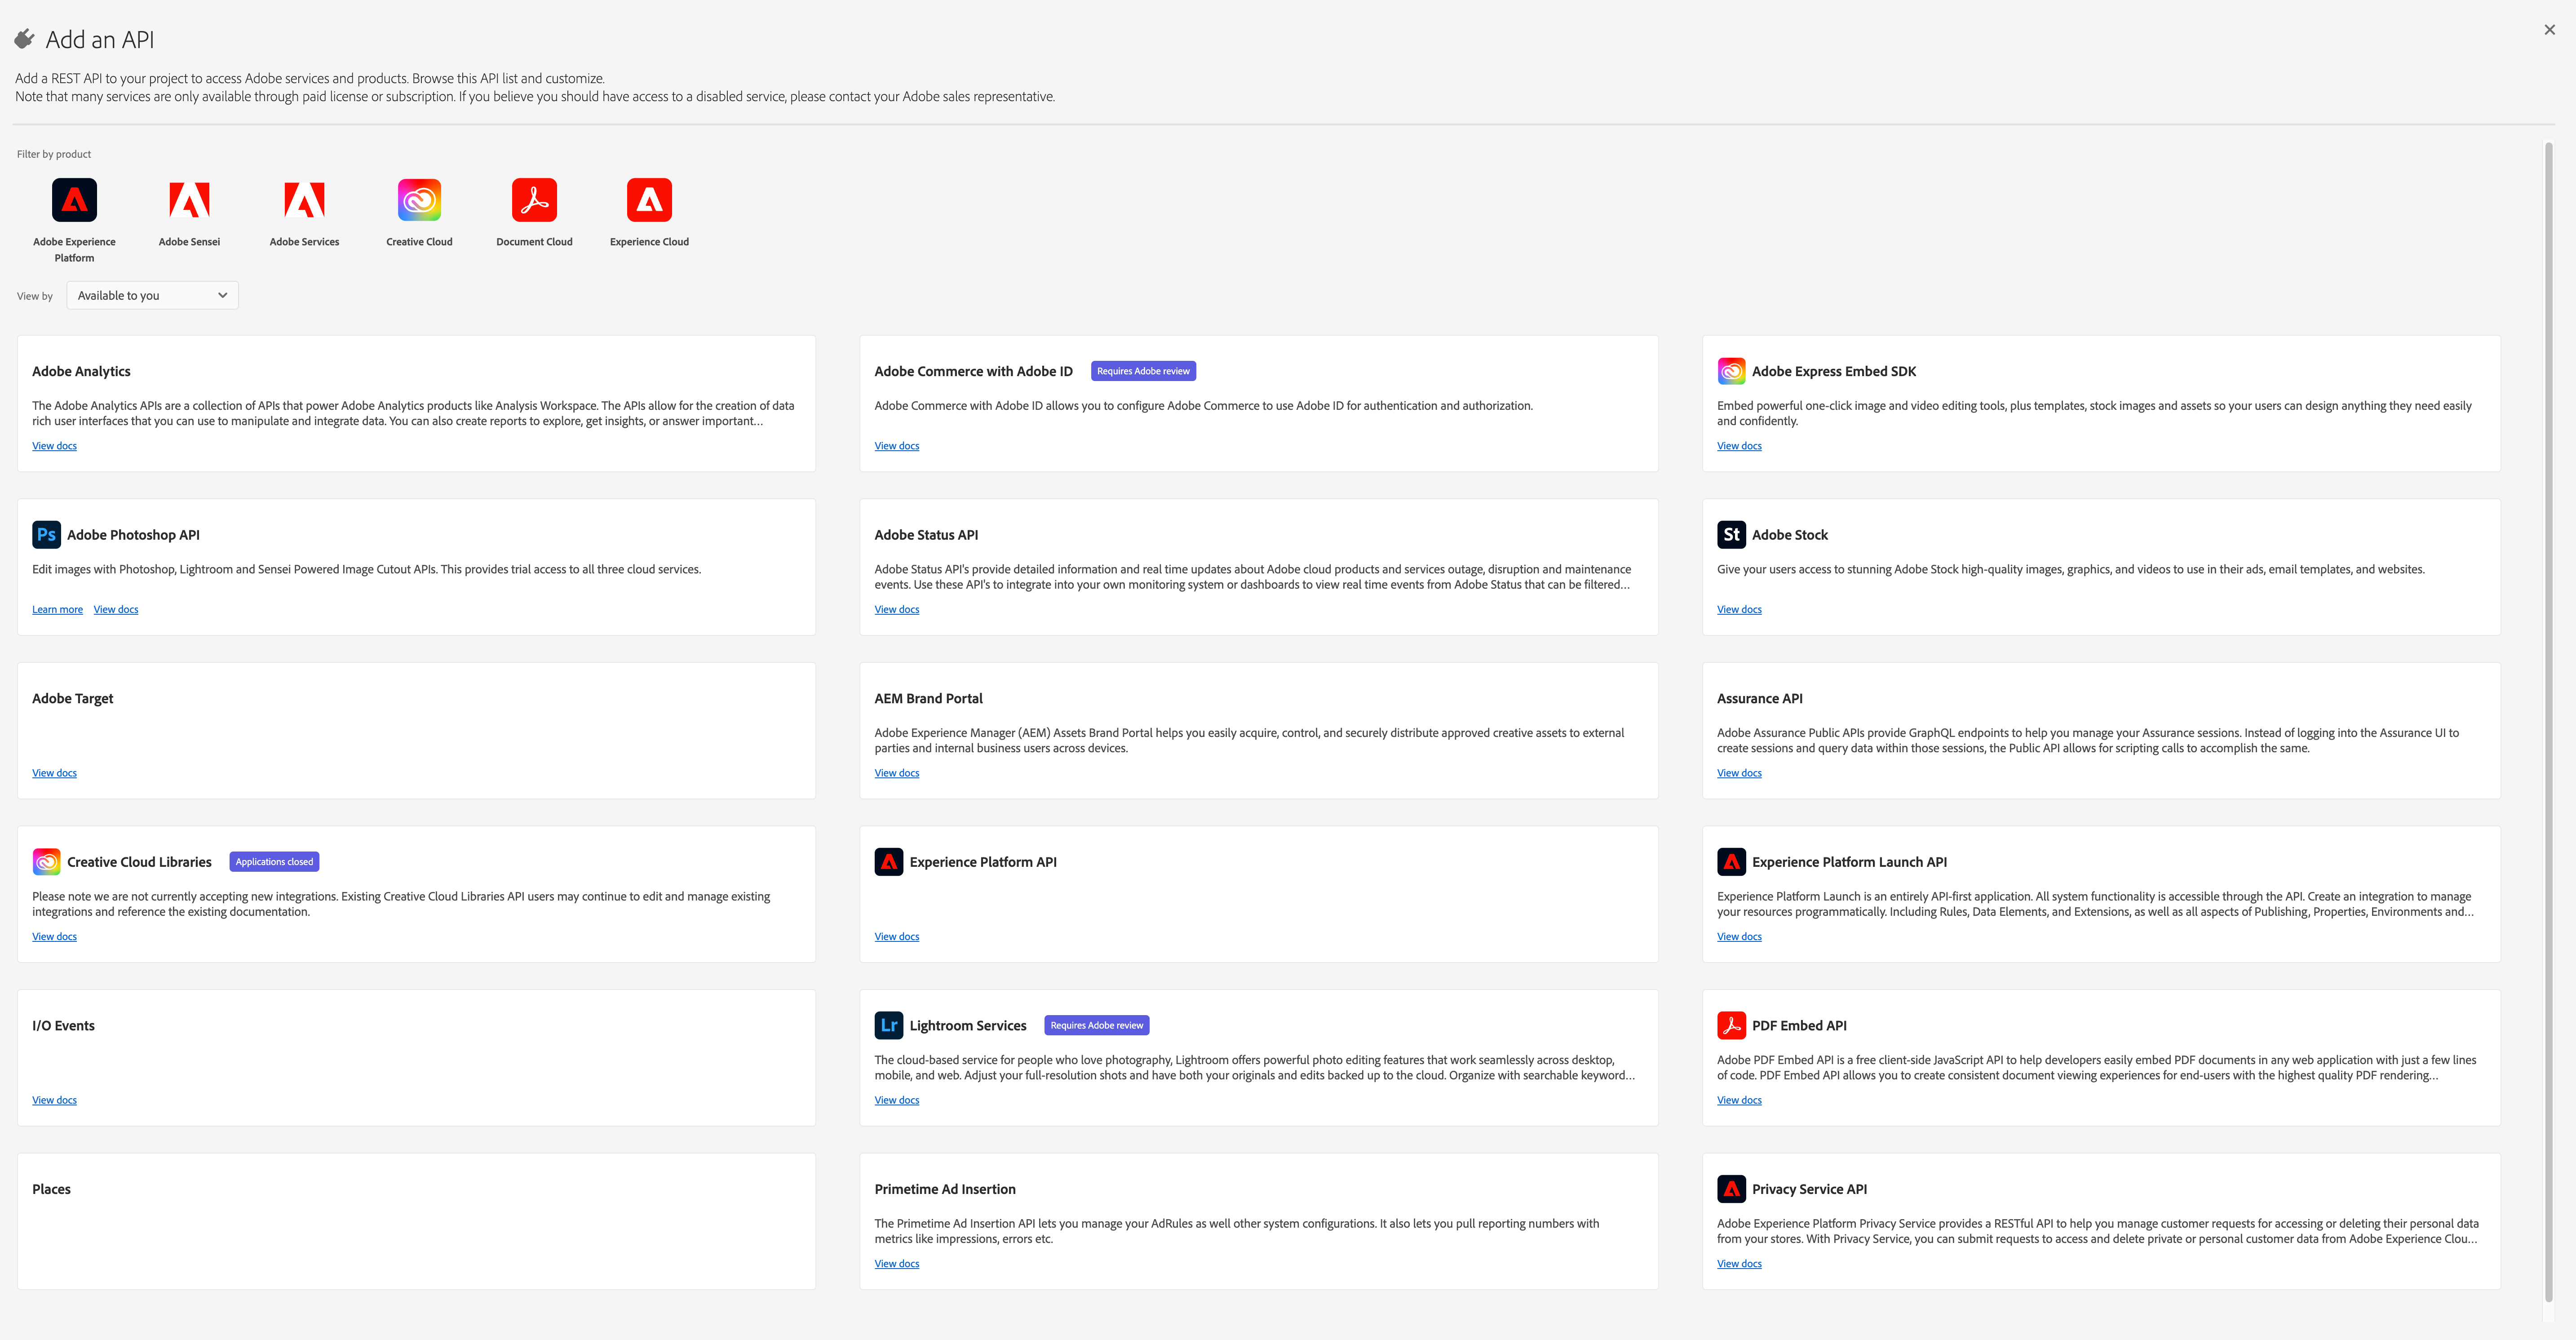Open View docs for Adobe Analytics

[x=54, y=446]
